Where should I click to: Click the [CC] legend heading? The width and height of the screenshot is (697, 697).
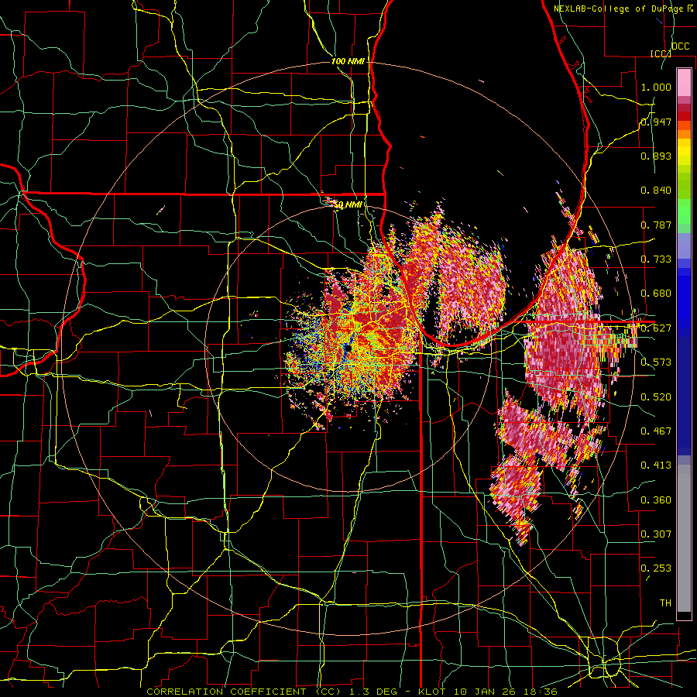click(x=661, y=53)
